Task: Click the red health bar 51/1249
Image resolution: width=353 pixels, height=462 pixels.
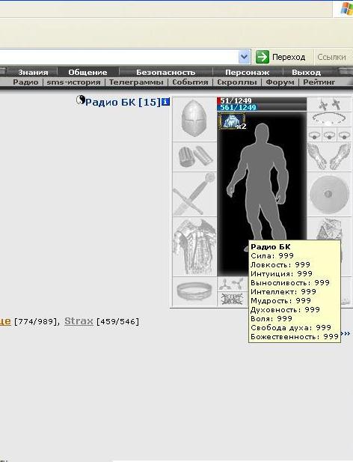Action: (262, 101)
